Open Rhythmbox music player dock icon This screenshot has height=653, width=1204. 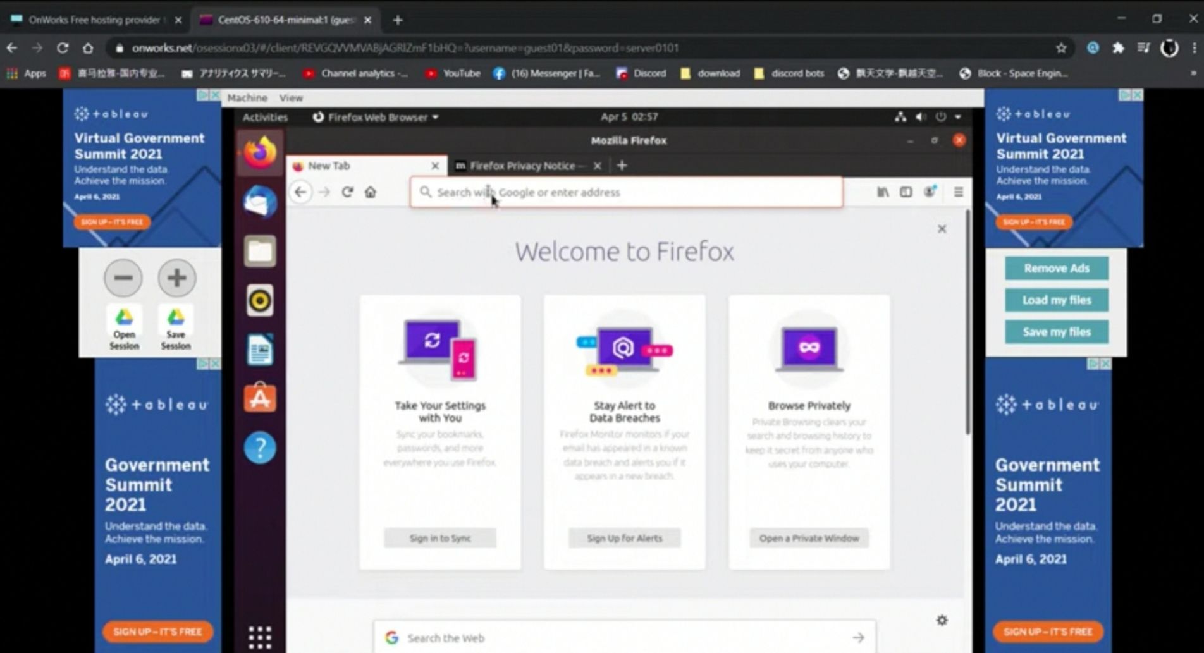click(x=260, y=300)
